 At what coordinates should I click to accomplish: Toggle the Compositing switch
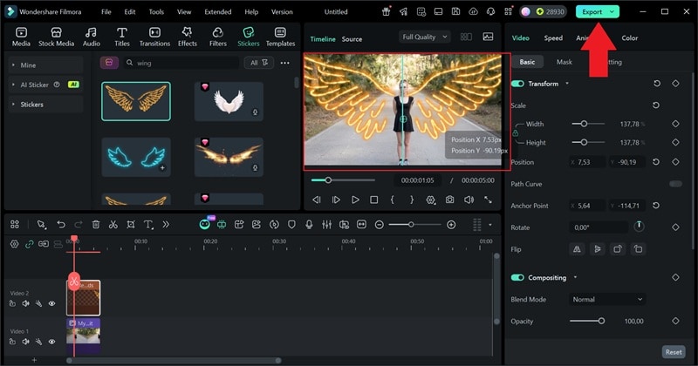pyautogui.click(x=518, y=278)
